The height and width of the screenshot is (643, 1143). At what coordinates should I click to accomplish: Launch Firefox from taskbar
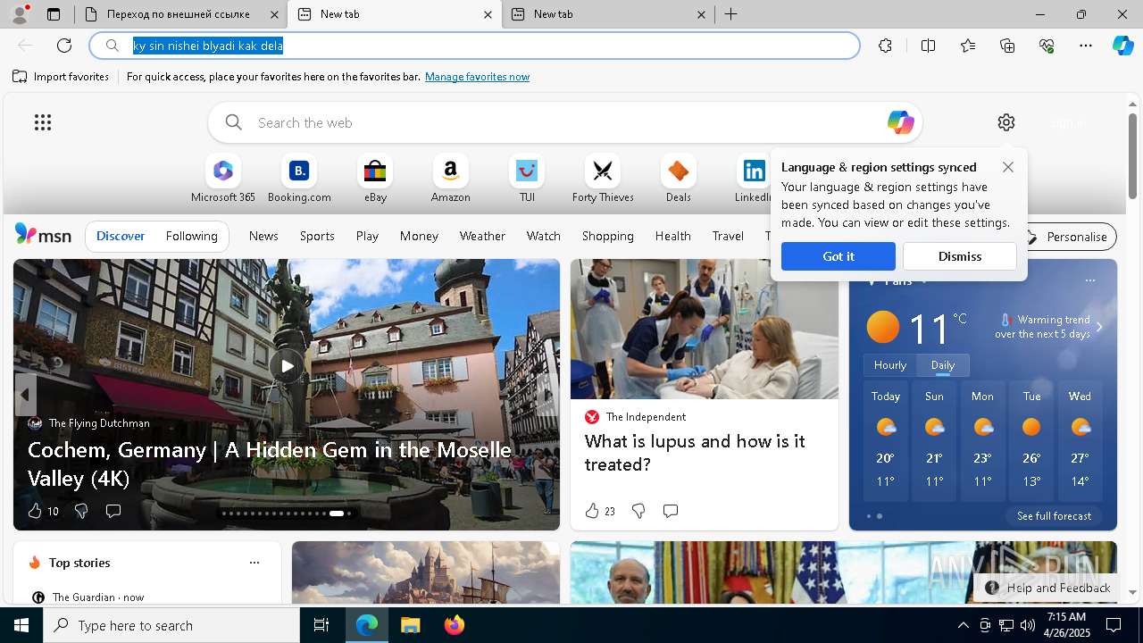coord(455,625)
